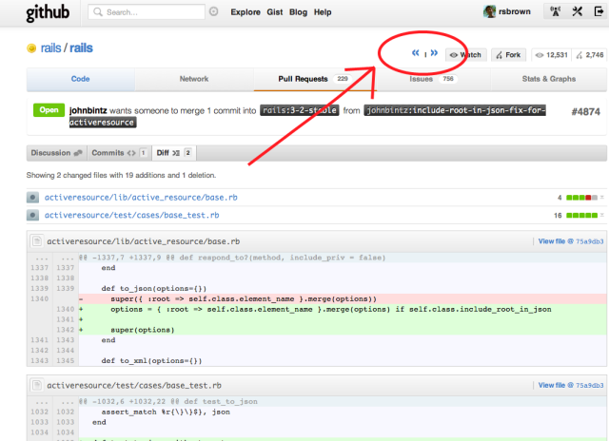Click file icon beside base.rb in summary

coord(32,198)
